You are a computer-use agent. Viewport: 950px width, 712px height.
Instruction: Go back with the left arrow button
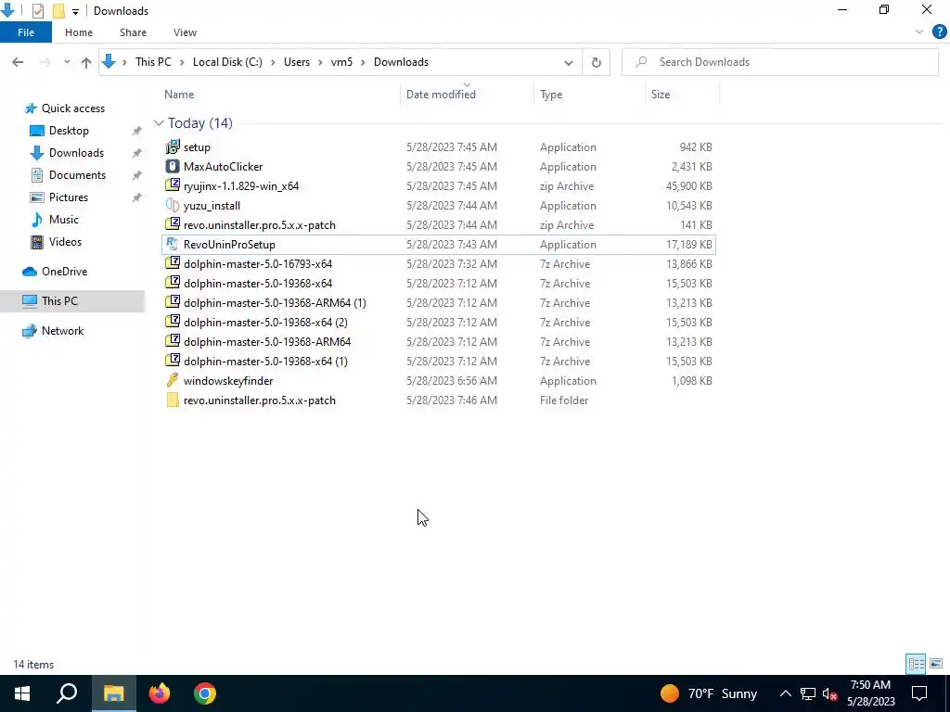tap(18, 62)
